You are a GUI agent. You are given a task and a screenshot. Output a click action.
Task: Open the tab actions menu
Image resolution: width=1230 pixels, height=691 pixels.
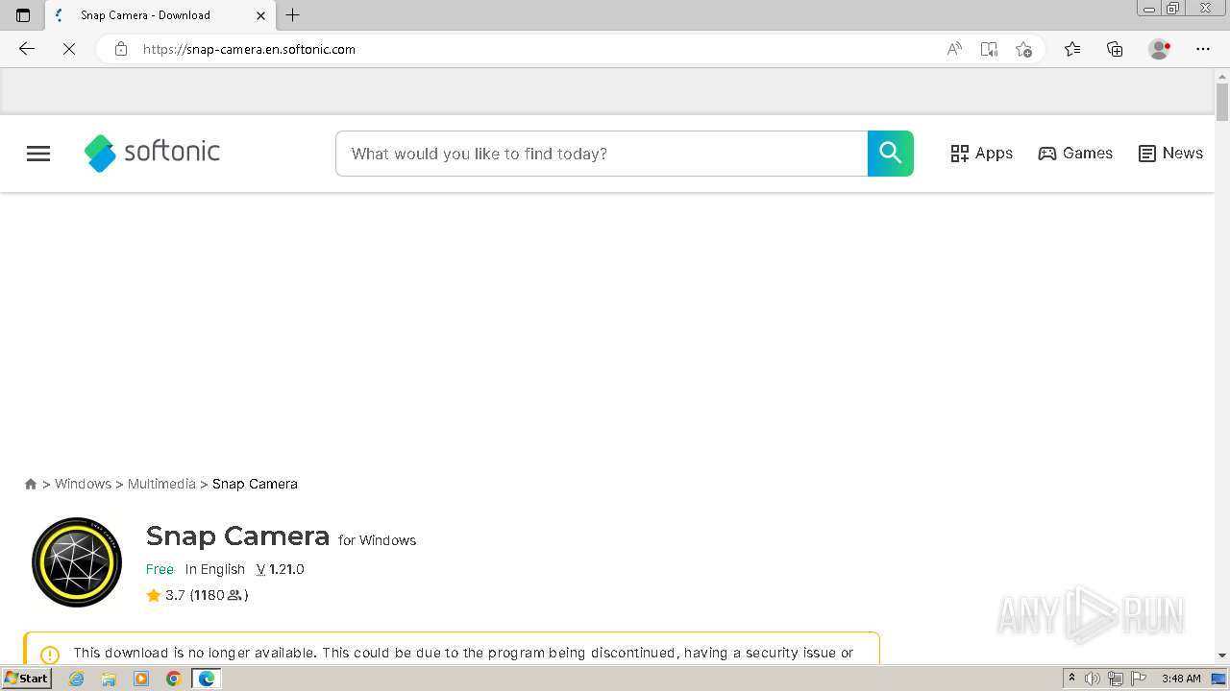(23, 15)
